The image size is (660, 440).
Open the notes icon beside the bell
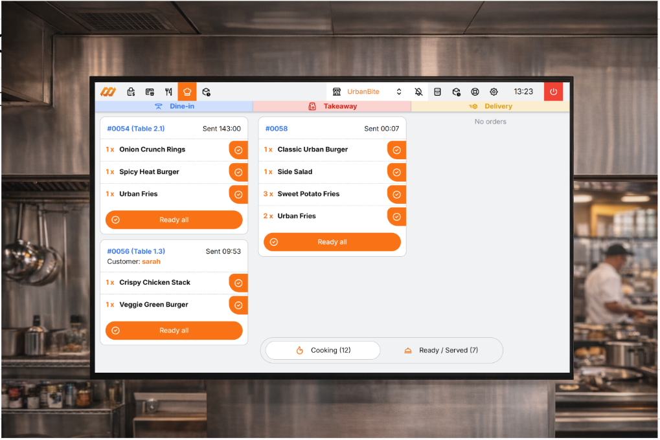coord(438,91)
